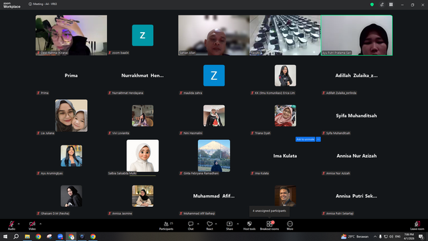Click Nini Hasmalini profile picture
Viewport: 428px width, 241px height.
[214, 116]
